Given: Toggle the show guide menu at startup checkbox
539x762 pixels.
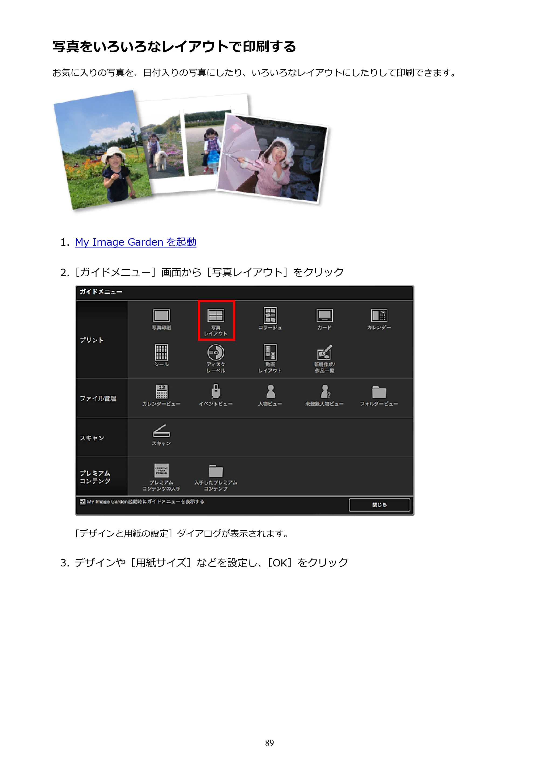Looking at the screenshot, I should pyautogui.click(x=83, y=502).
